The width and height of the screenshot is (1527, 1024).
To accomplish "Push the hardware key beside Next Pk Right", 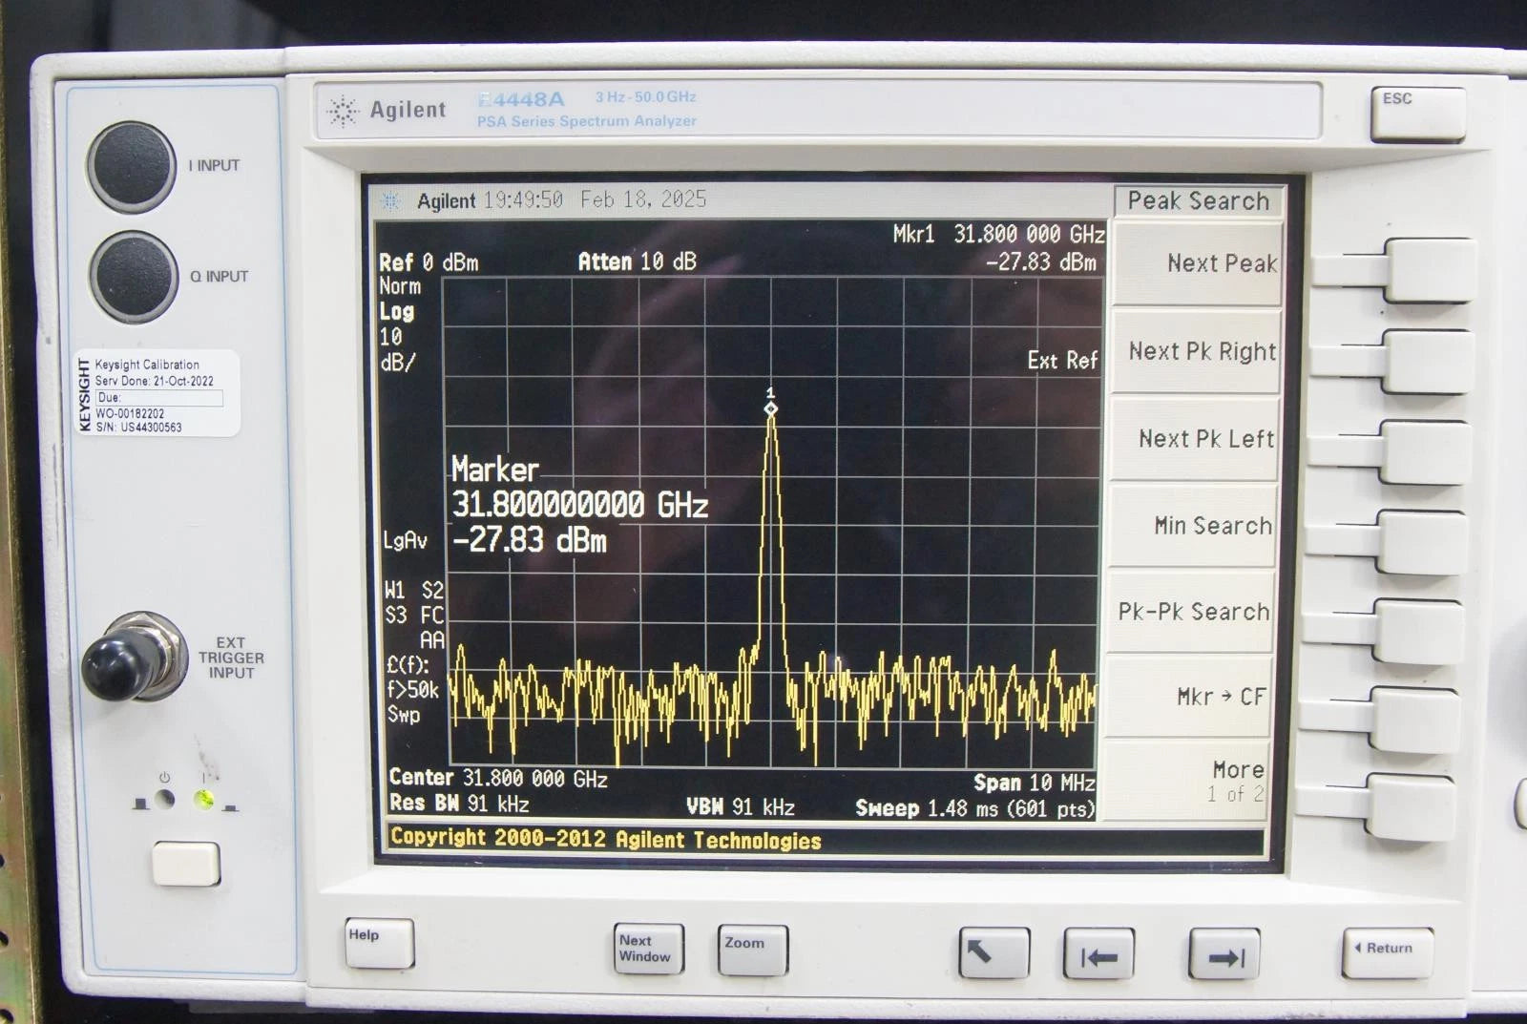I will (x=1427, y=362).
